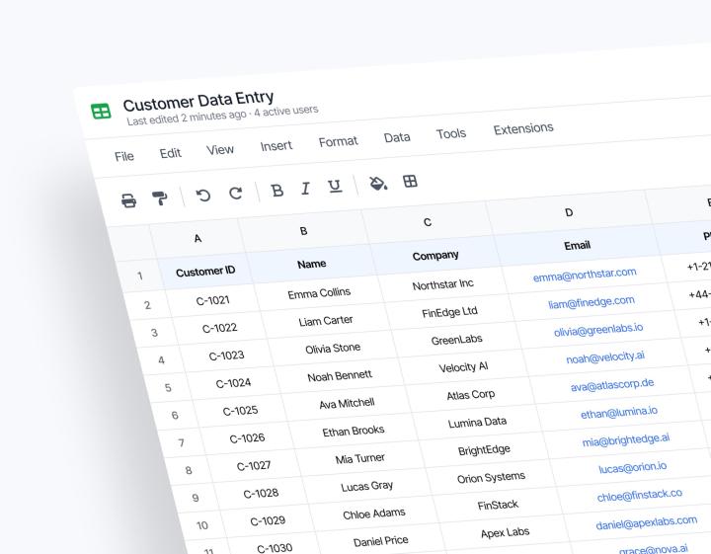This screenshot has width=711, height=554.
Task: Open the Data menu
Action: pyautogui.click(x=397, y=137)
